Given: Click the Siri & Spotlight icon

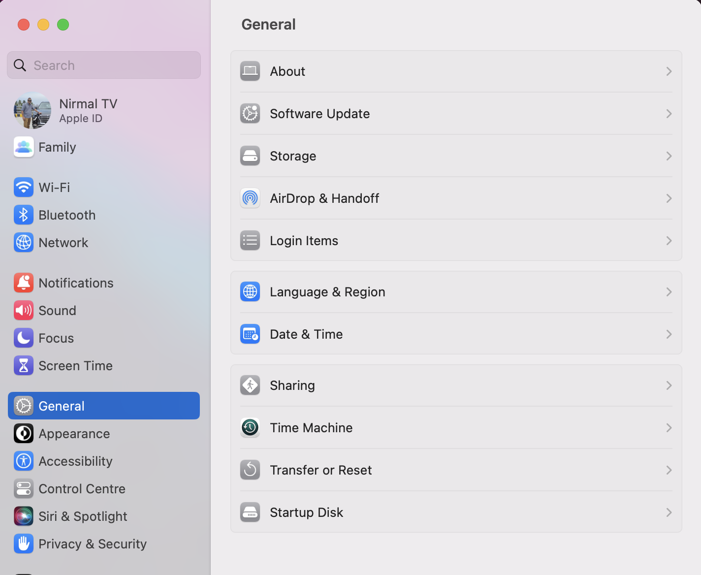Looking at the screenshot, I should 24,516.
